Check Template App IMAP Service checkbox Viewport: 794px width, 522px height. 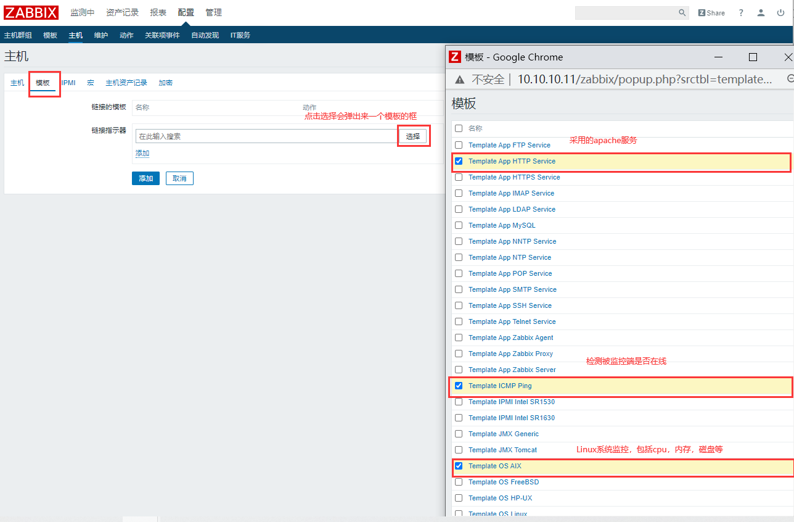tap(458, 193)
